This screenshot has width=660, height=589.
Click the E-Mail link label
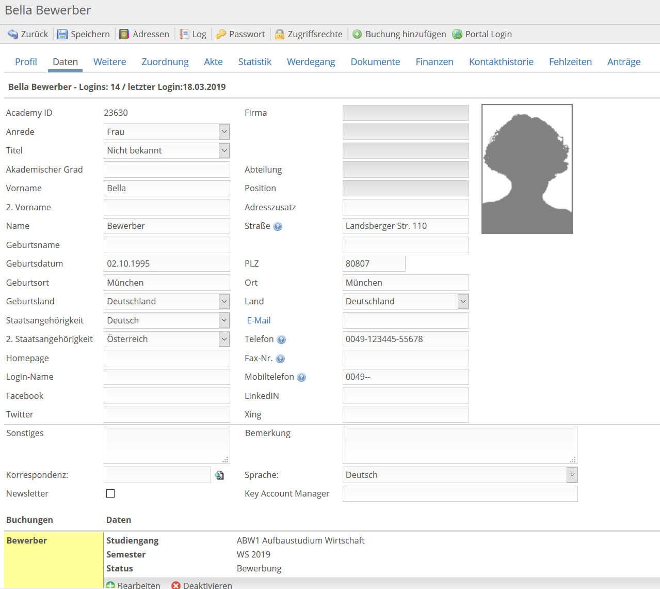coord(259,320)
